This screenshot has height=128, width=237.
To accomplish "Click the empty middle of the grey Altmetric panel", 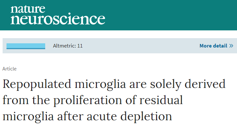I will [140, 46].
